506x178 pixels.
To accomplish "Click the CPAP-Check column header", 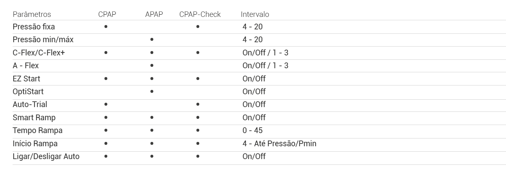I will (x=200, y=15).
